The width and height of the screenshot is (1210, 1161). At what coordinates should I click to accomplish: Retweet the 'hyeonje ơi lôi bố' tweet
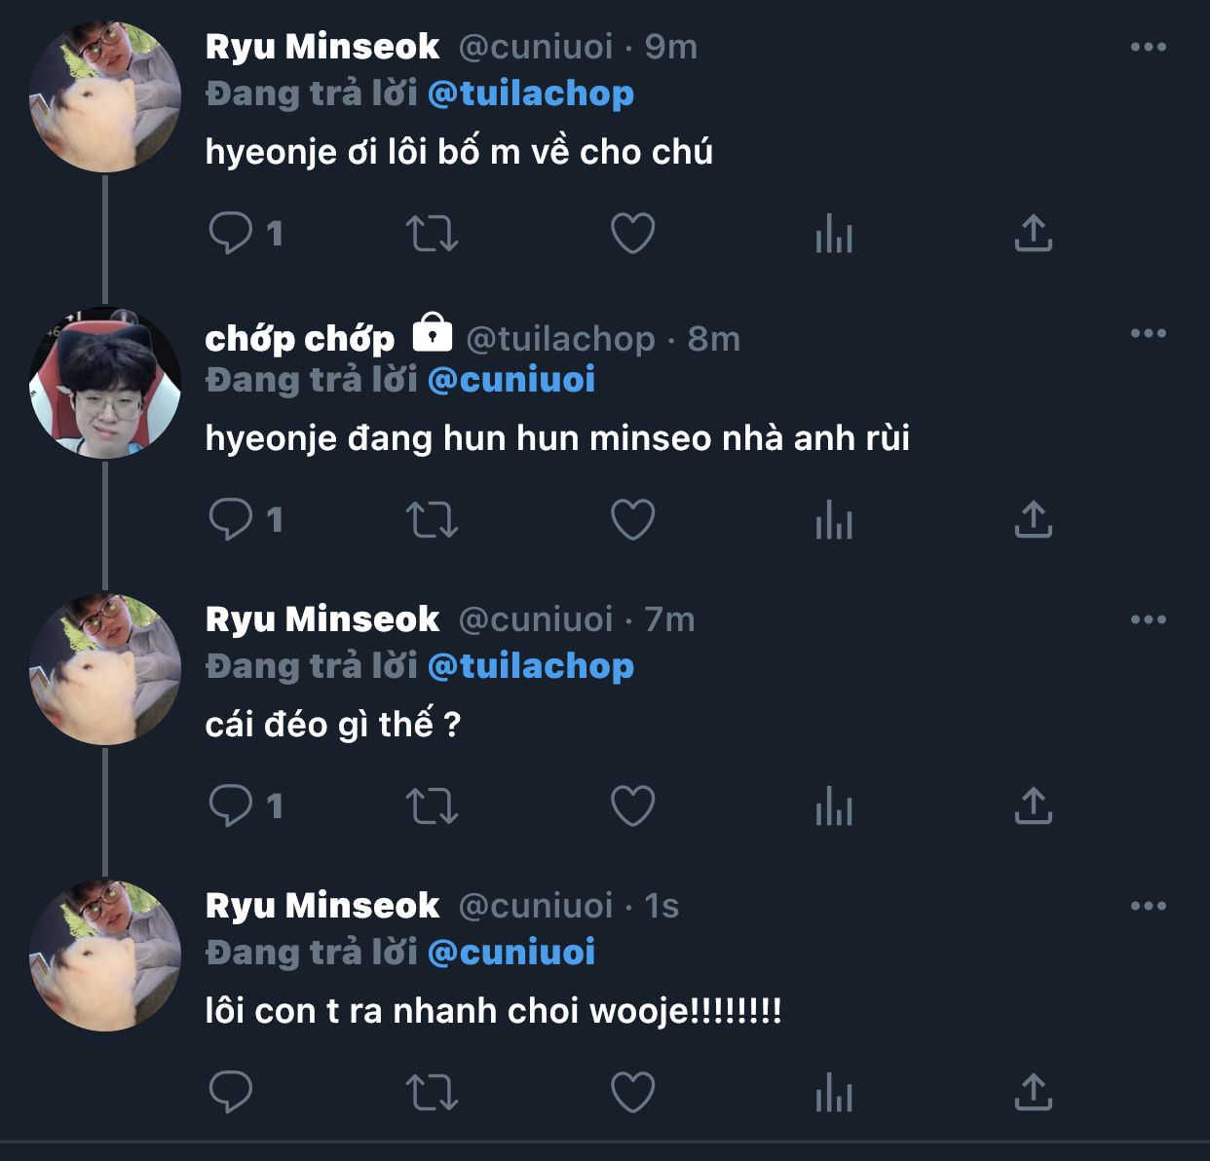coord(431,234)
